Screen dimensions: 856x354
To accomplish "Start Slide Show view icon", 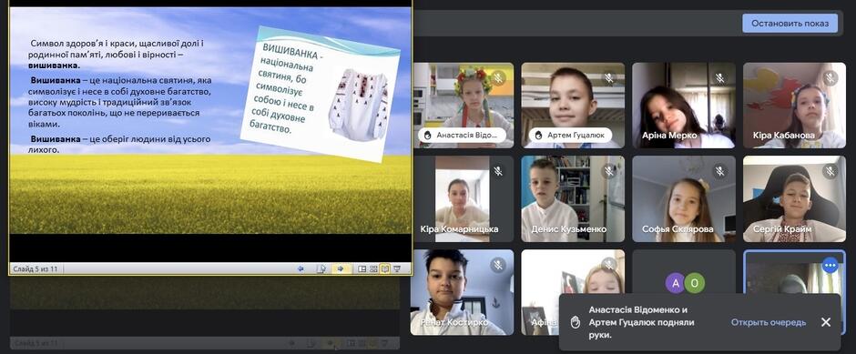I will [x=397, y=268].
